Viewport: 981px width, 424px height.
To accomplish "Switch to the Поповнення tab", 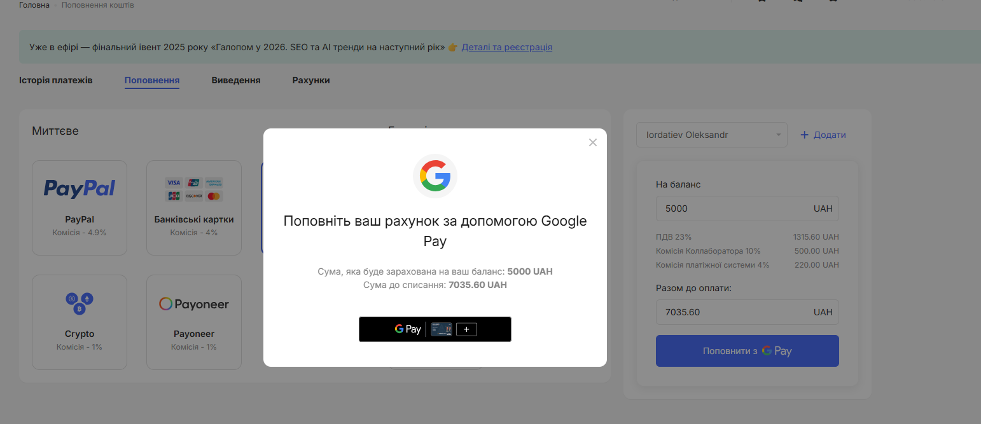I will (x=152, y=80).
